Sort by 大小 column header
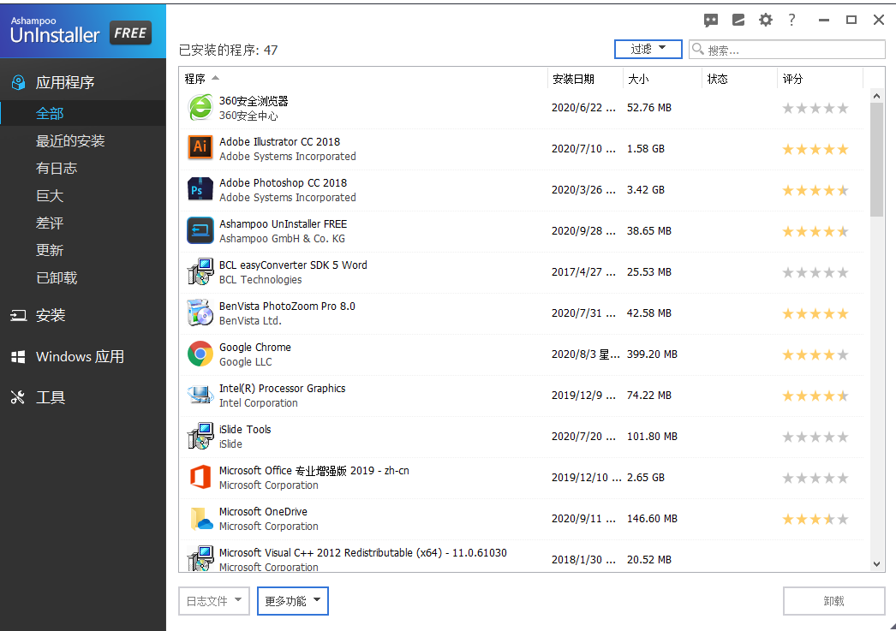Image resolution: width=896 pixels, height=631 pixels. pos(662,79)
